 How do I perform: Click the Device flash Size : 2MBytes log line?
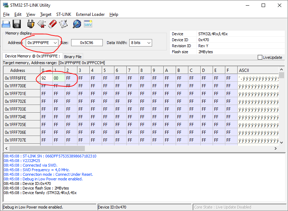coord(36,188)
